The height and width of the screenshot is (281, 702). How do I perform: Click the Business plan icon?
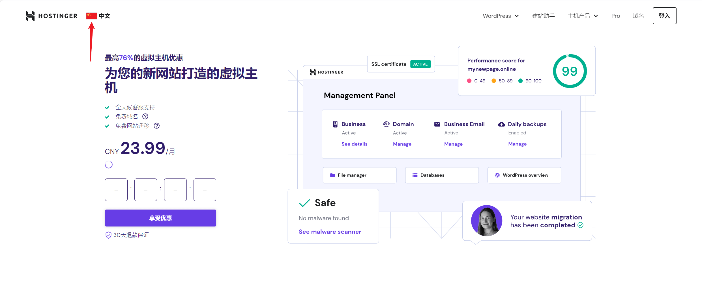tap(335, 124)
